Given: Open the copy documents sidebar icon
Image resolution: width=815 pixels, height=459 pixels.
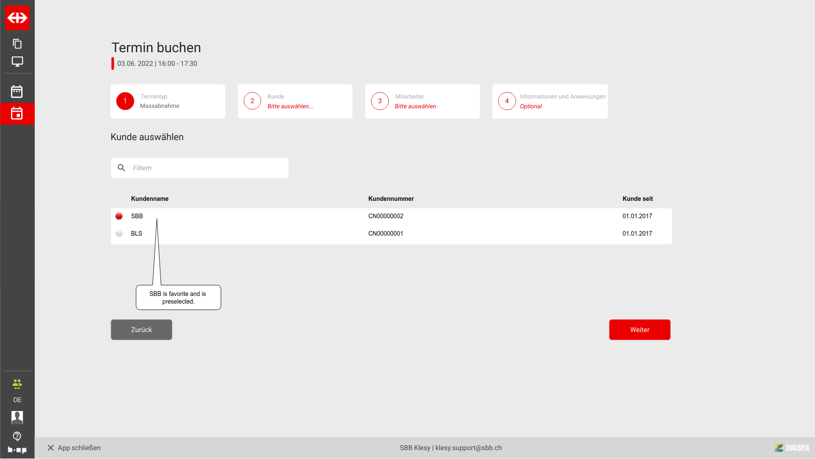Looking at the screenshot, I should [x=17, y=44].
